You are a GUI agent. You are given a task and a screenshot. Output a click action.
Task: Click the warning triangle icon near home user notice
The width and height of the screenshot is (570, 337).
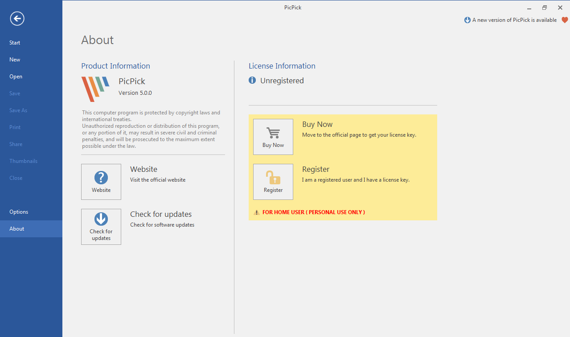pos(257,212)
